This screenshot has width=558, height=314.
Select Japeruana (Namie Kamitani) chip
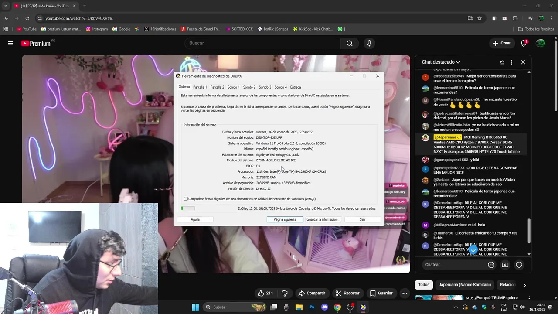click(x=465, y=285)
